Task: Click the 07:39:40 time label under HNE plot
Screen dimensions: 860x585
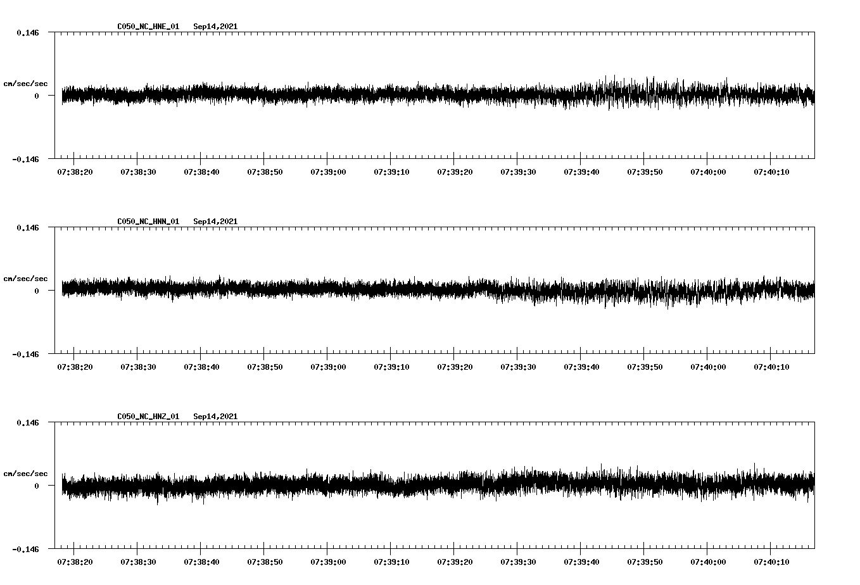Action: point(581,172)
